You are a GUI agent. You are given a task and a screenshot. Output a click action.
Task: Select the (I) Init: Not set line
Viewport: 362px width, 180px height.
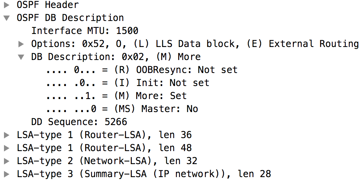[x=127, y=83]
